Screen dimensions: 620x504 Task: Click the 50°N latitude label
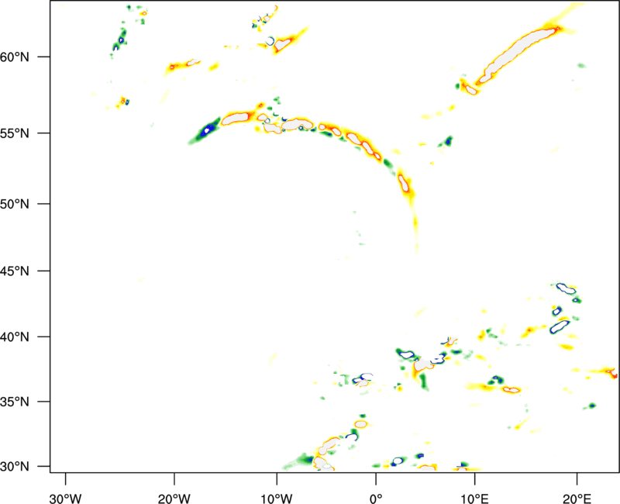[15, 204]
